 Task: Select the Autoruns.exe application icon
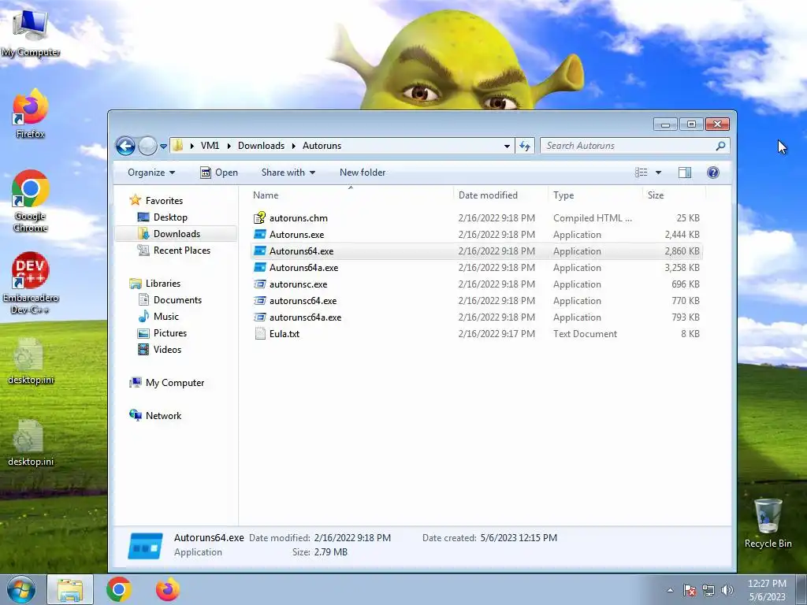coord(260,235)
